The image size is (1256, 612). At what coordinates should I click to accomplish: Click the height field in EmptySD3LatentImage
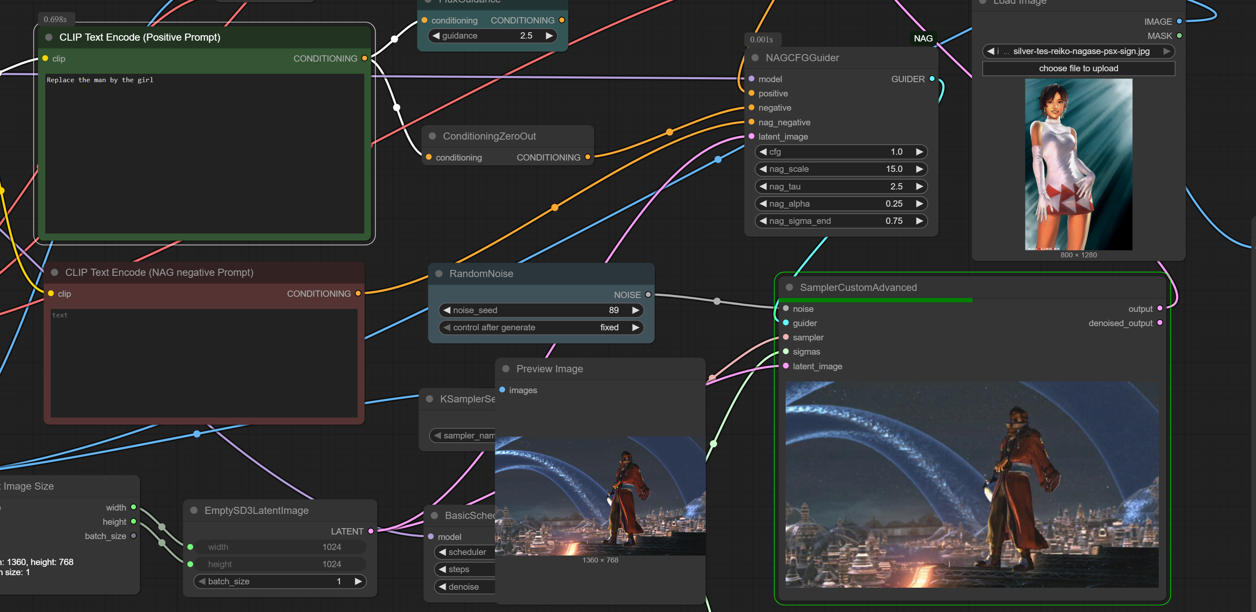280,564
